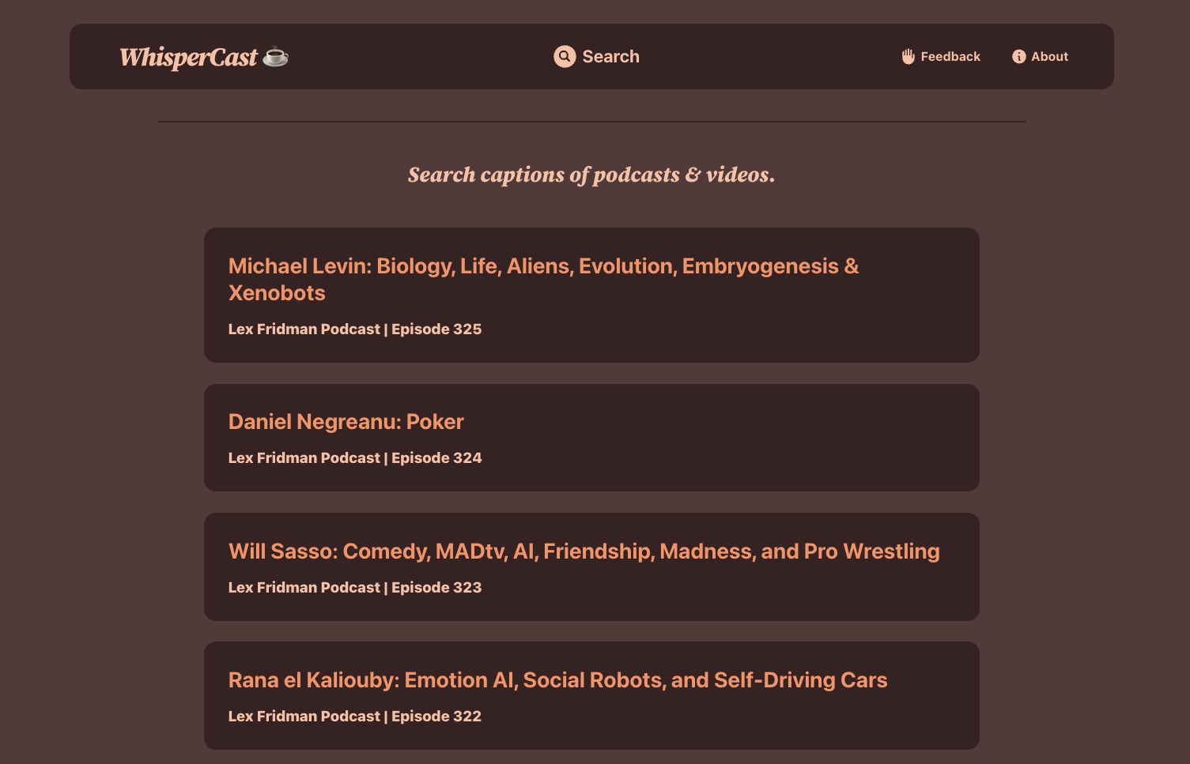Go to the About page
1190x764 pixels.
[x=1040, y=56]
